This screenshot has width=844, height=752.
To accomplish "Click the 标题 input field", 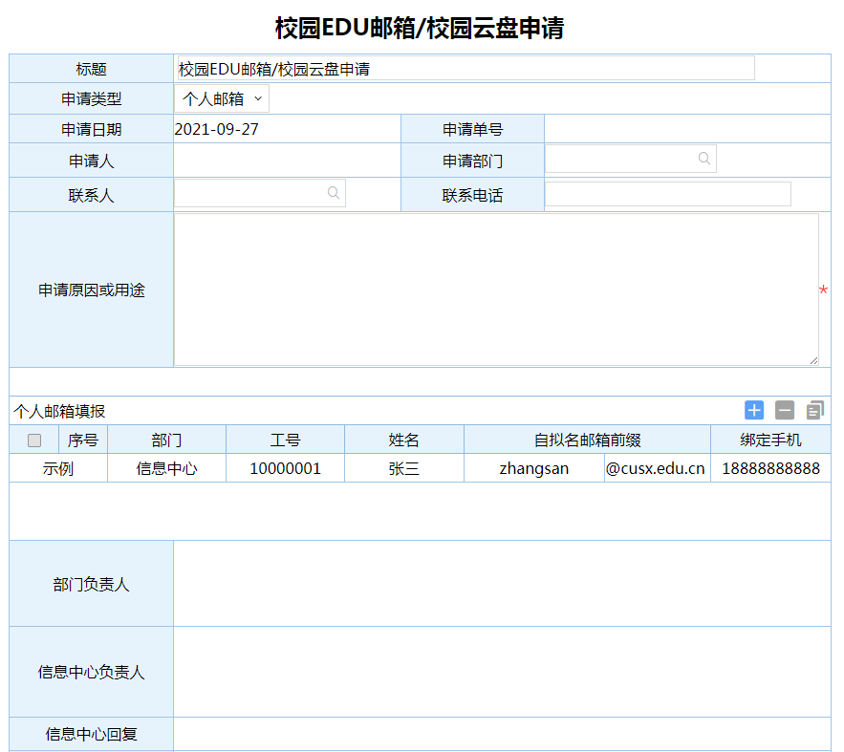I will click(465, 69).
